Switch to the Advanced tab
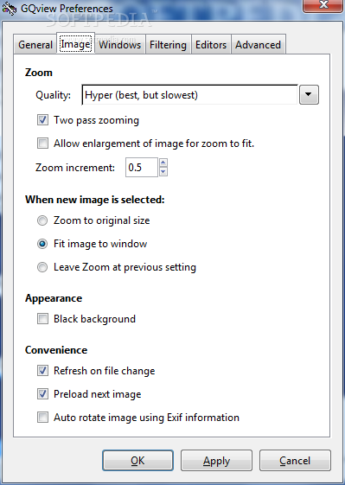Viewport: 345px width, 485px height. click(258, 45)
